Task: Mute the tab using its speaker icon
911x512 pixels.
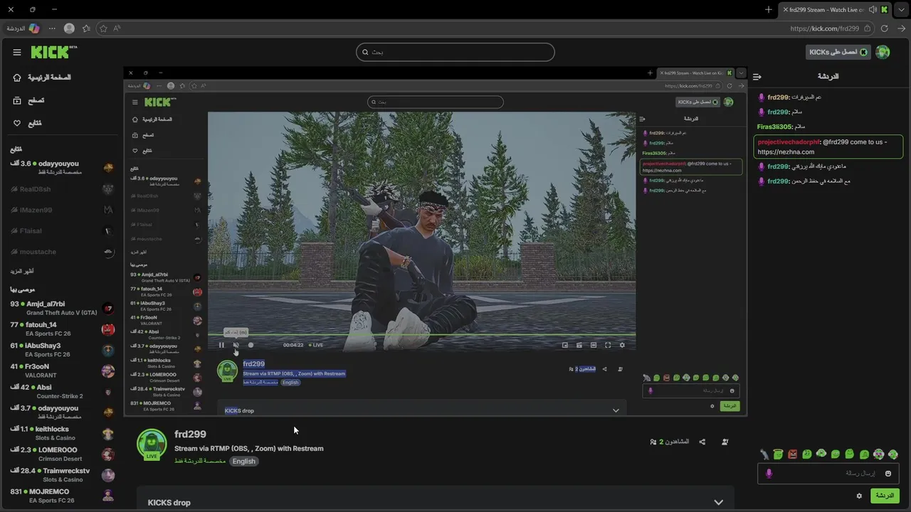Action: click(x=873, y=9)
